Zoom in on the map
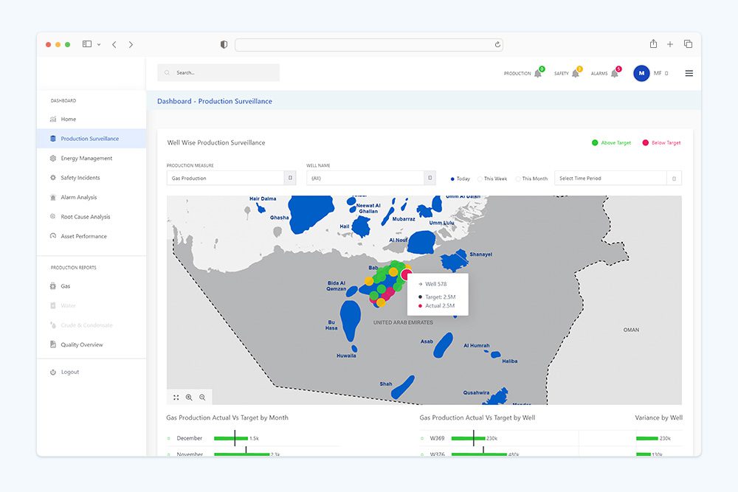Viewport: 738px width, 492px height. pos(189,398)
